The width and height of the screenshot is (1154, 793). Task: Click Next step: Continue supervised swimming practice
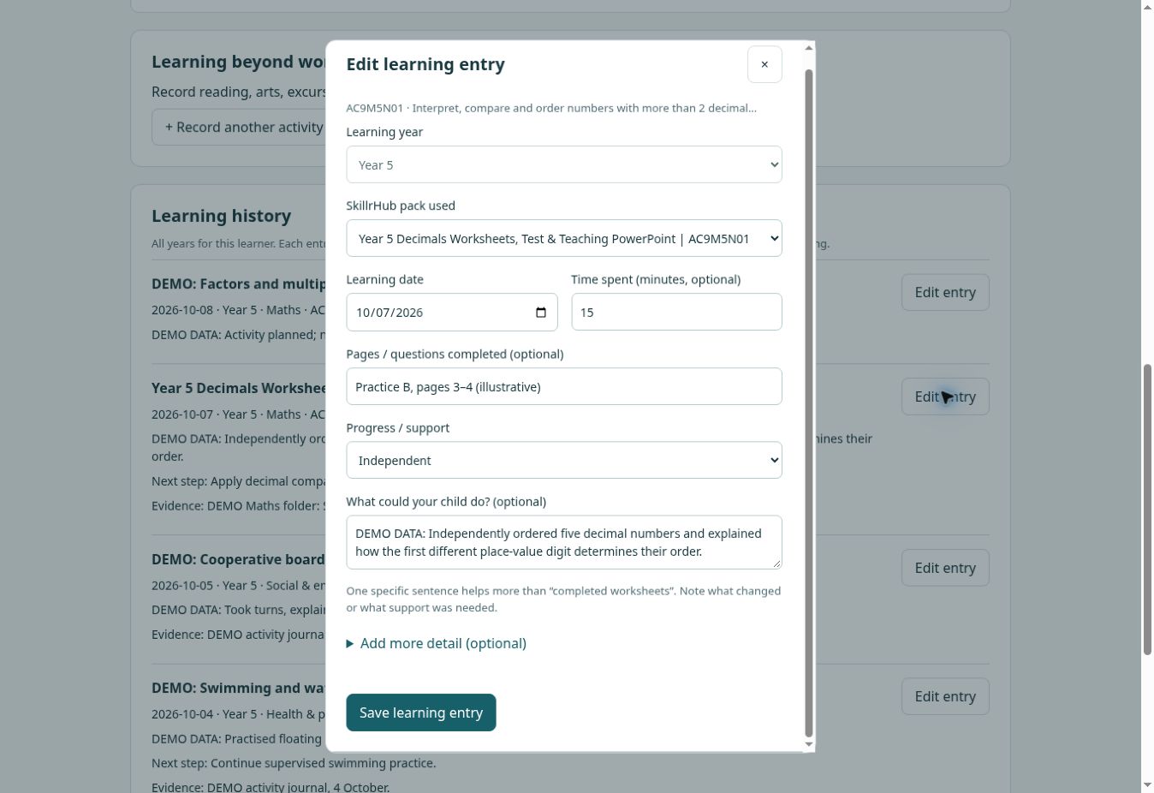(294, 763)
